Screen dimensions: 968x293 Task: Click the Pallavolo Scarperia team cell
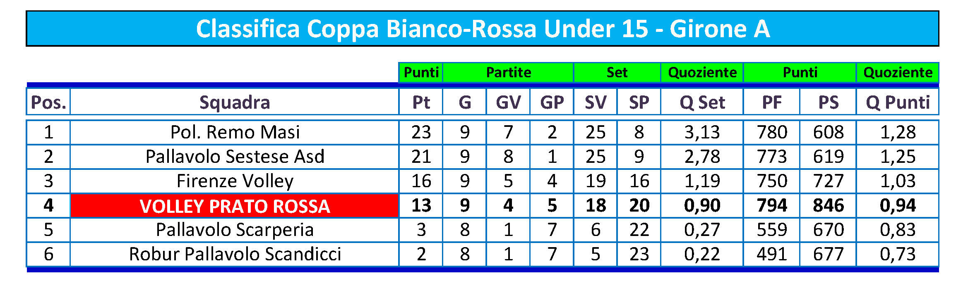point(235,230)
